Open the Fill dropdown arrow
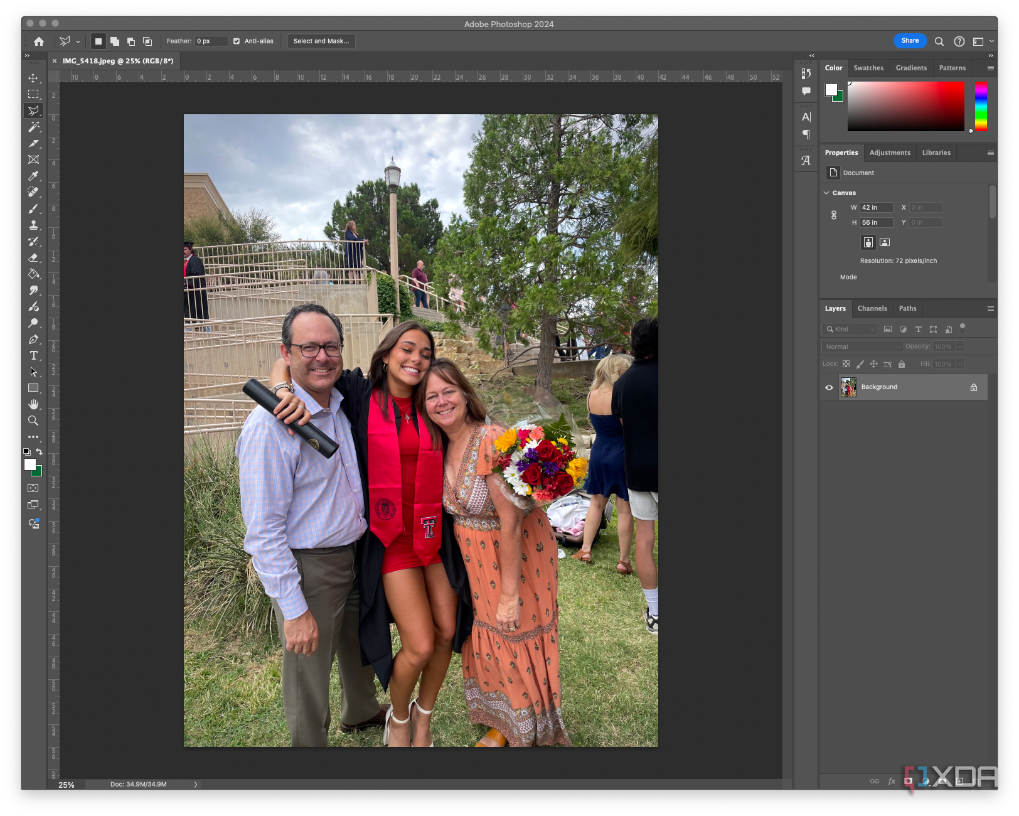1019x816 pixels. tap(960, 364)
